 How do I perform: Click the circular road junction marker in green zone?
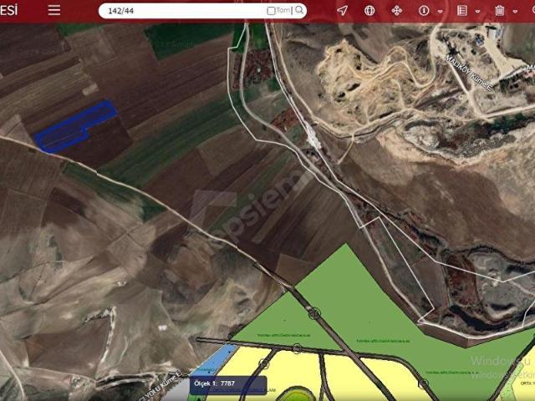314,314
